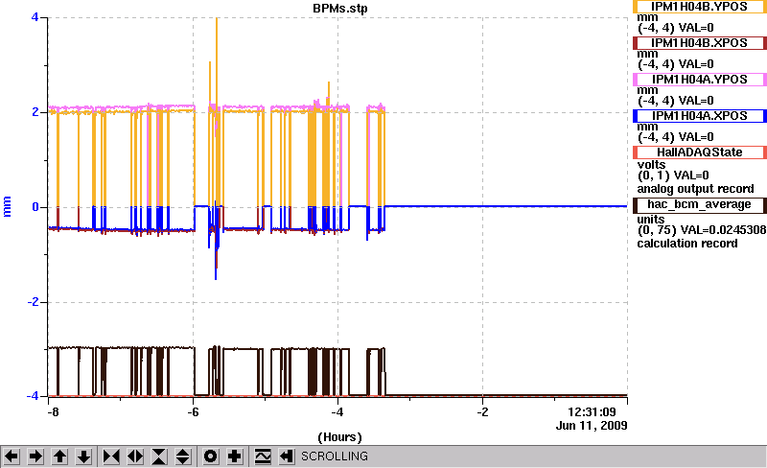
Task: Select the HallADAQState curve legend
Action: 700,152
